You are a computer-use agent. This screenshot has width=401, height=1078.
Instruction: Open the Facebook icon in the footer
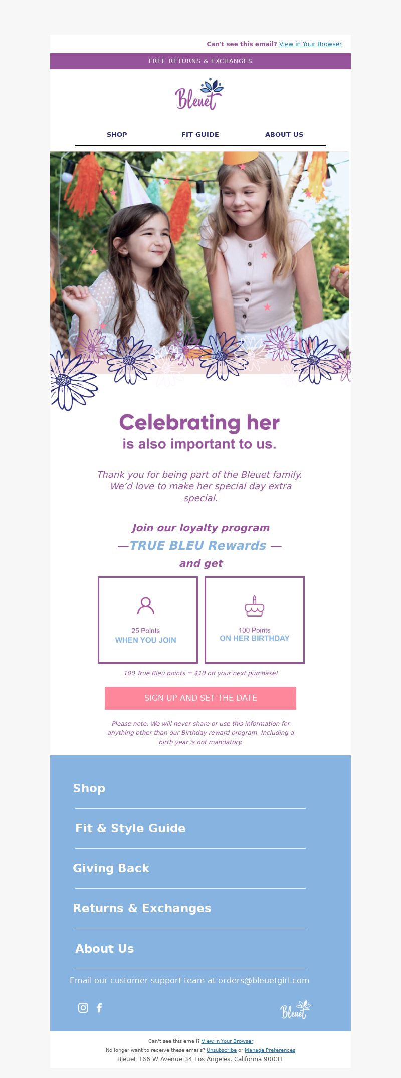[99, 1008]
